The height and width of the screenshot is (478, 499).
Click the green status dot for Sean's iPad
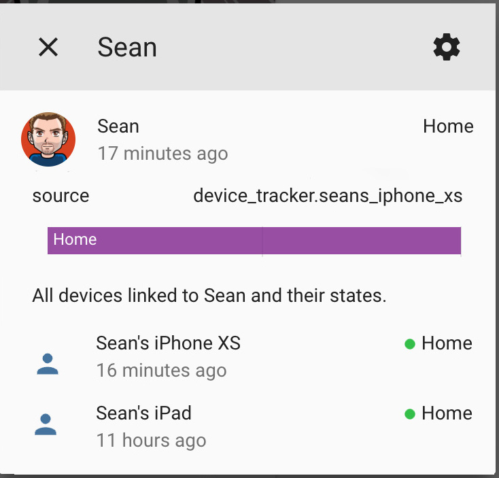[410, 414]
